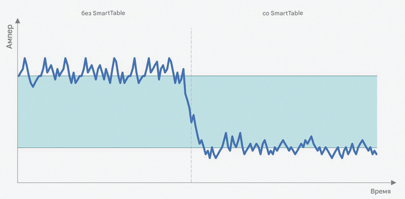Image resolution: width=405 pixels, height=199 pixels.
Task: Select the "Ампер" vertical axis label
Action: 10,36
